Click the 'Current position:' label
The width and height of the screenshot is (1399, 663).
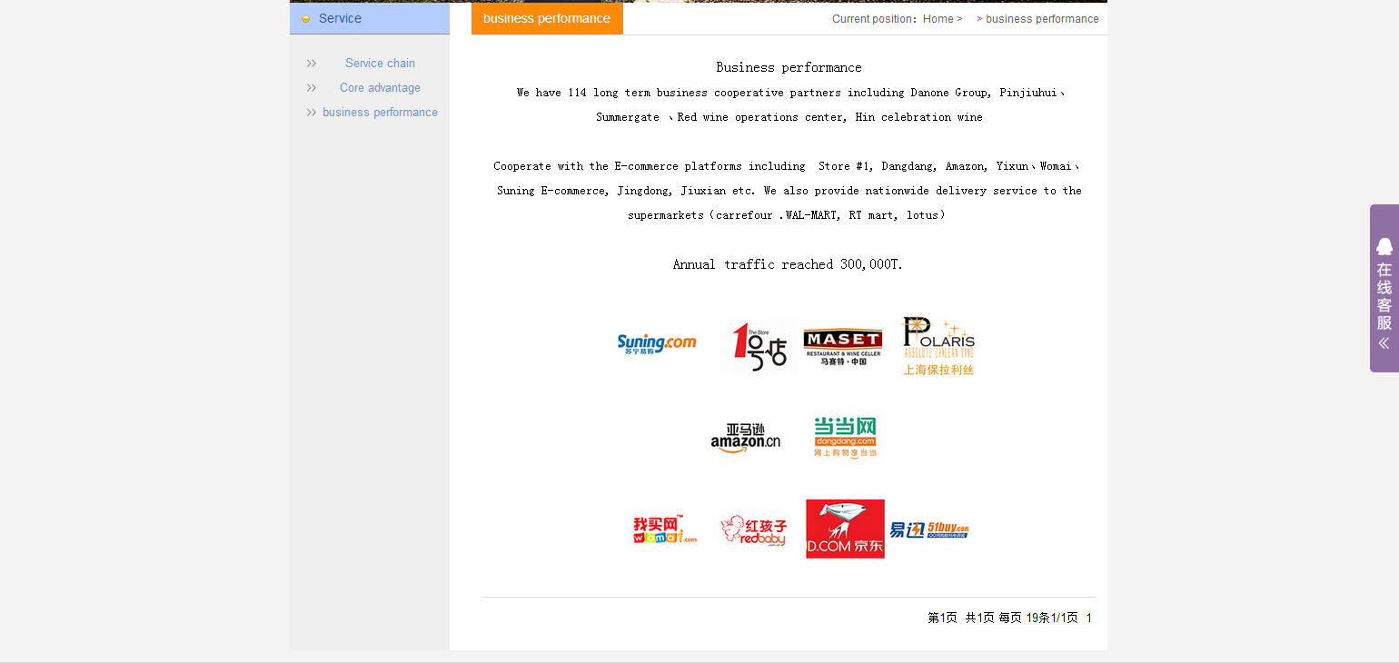point(874,18)
